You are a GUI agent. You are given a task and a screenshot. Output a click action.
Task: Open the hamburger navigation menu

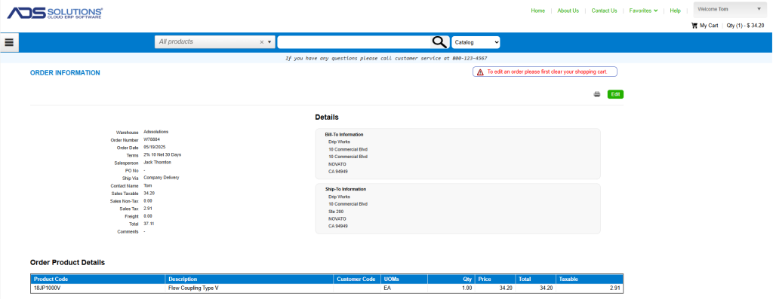pyautogui.click(x=9, y=42)
